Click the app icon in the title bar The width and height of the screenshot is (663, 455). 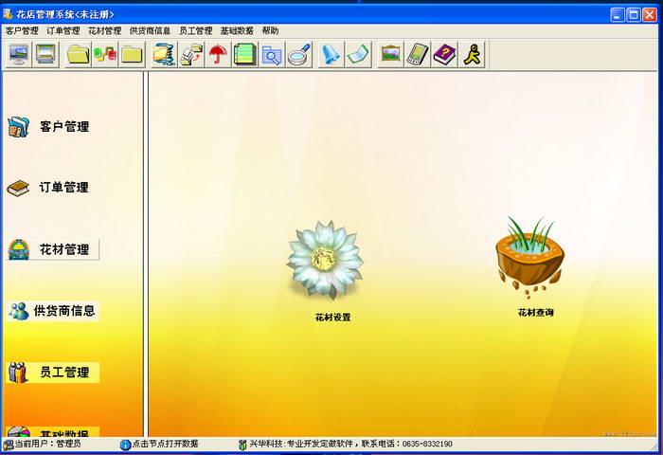(8, 14)
